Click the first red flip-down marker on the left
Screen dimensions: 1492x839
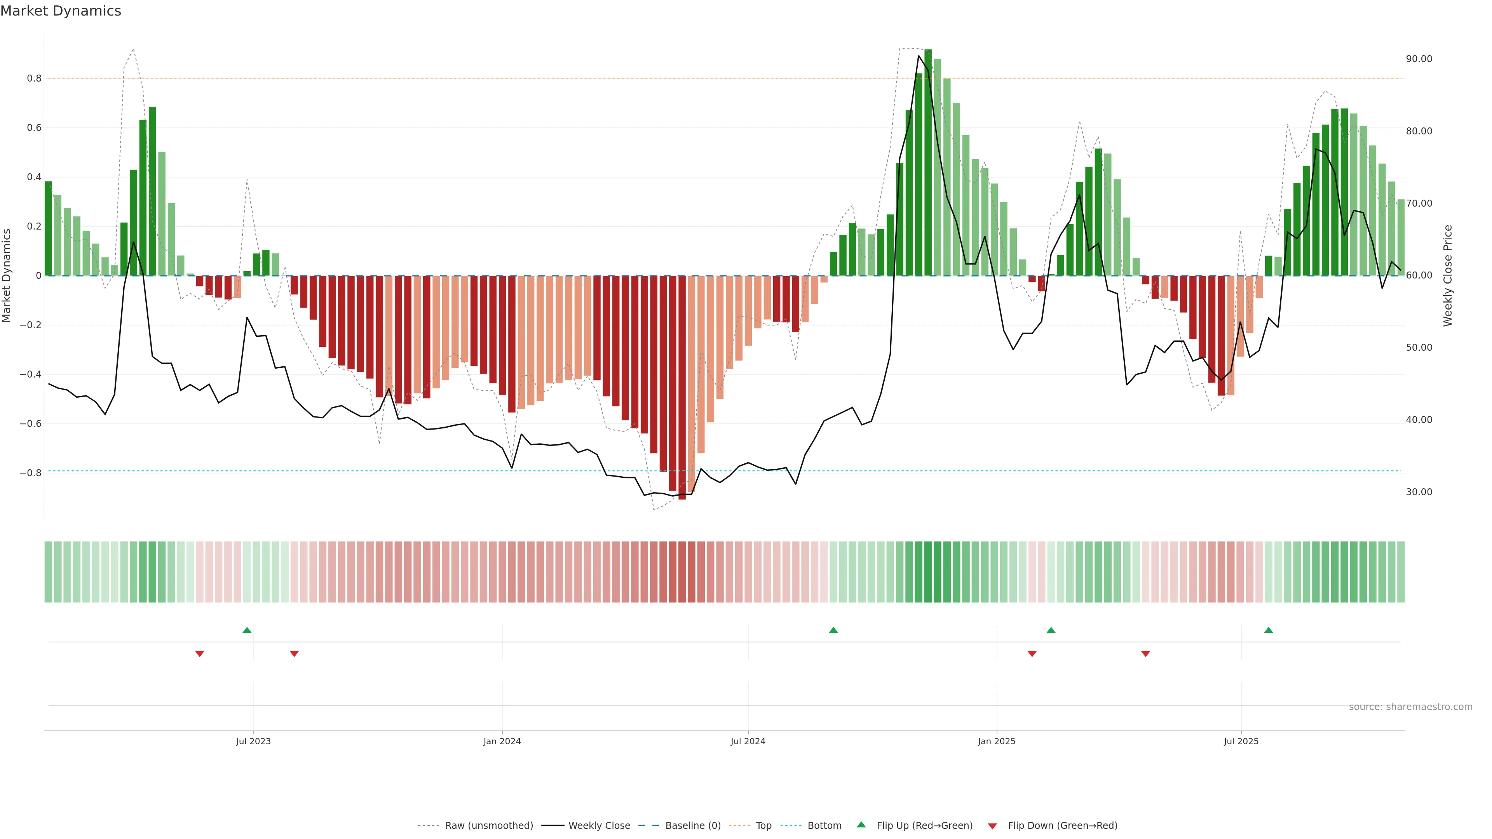200,654
